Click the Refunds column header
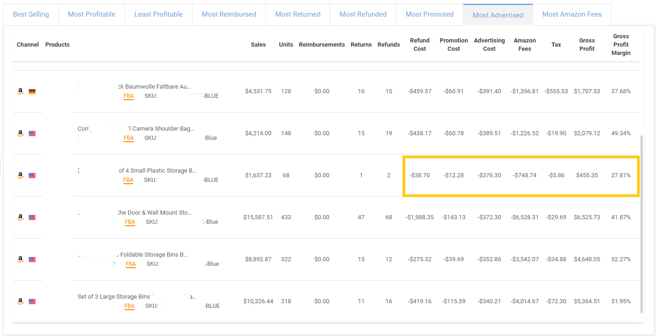 point(389,45)
